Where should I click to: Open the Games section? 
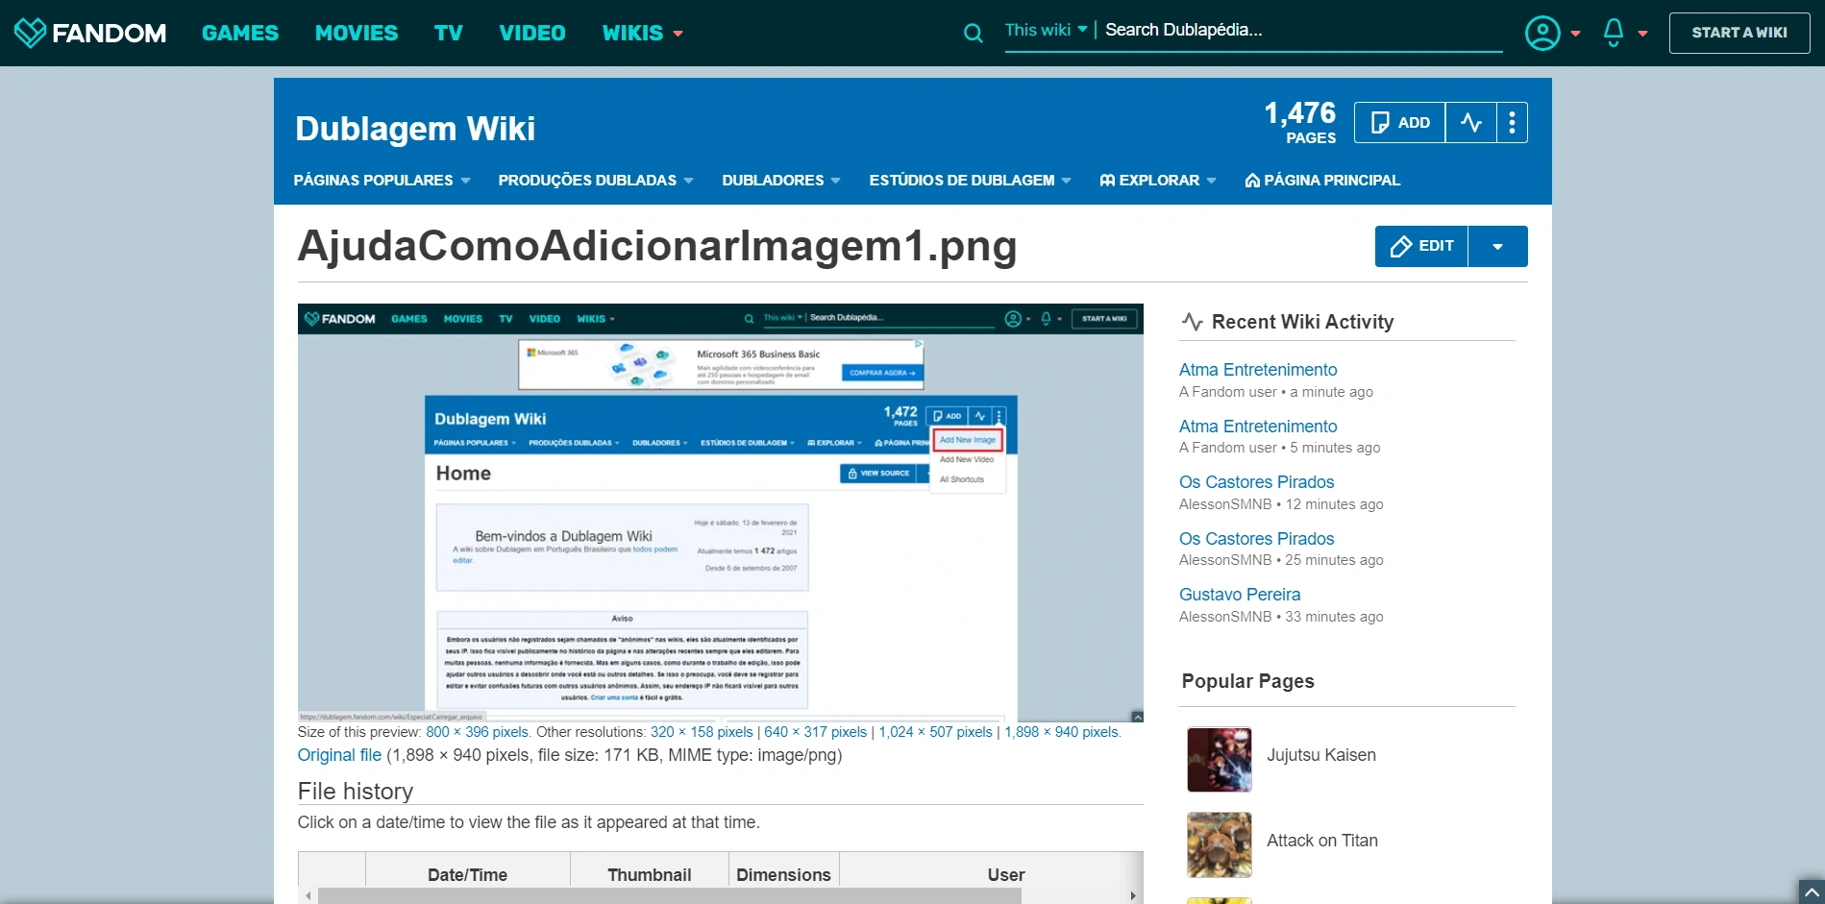tap(240, 34)
